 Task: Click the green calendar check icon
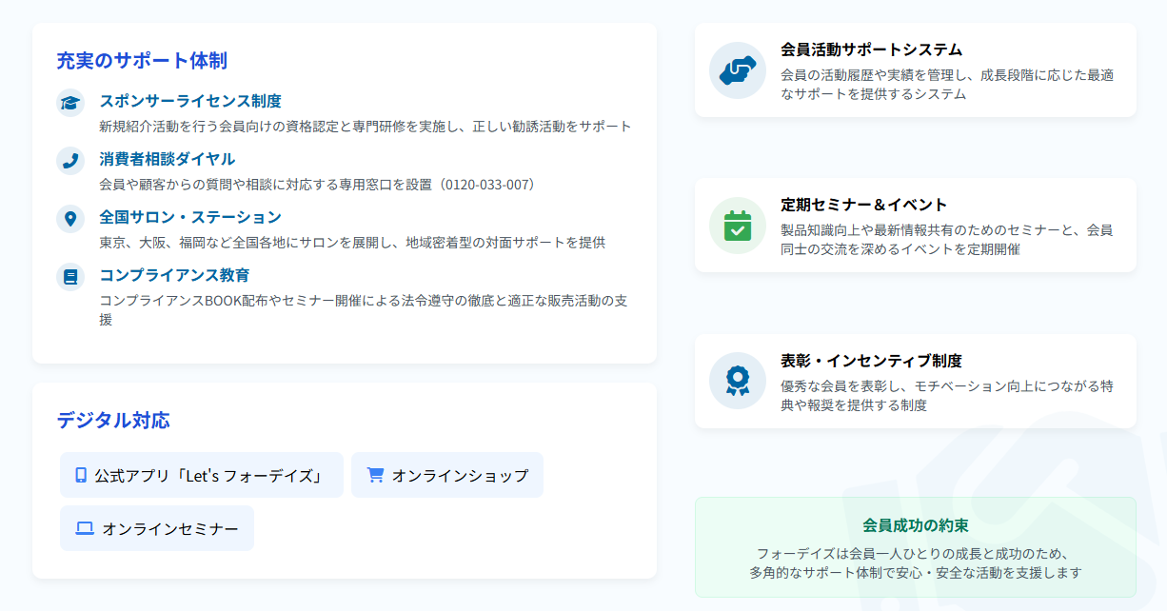(738, 226)
